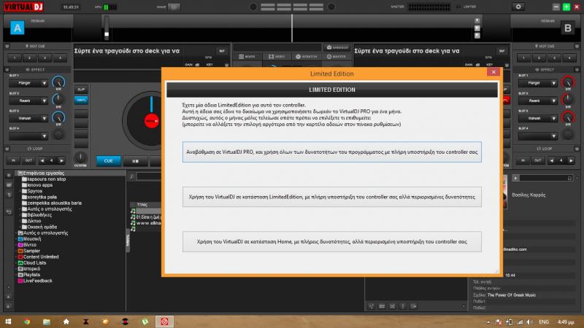The height and width of the screenshot is (328, 584).
Task: Click deck A pause/stop button
Action: point(135,161)
